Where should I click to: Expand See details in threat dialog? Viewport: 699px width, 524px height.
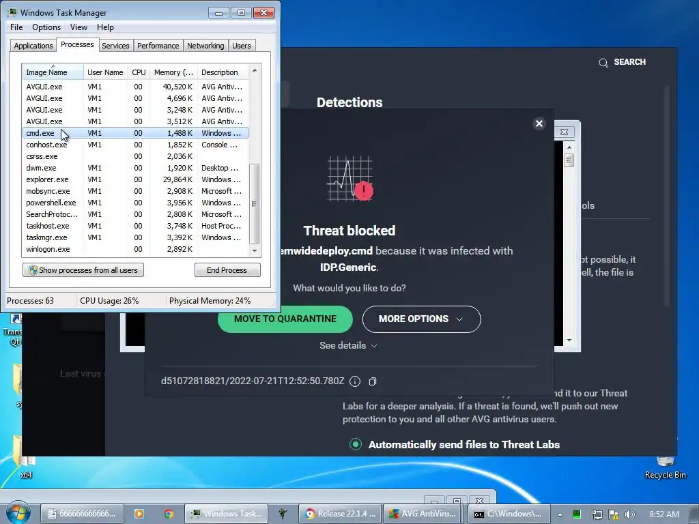click(x=349, y=345)
